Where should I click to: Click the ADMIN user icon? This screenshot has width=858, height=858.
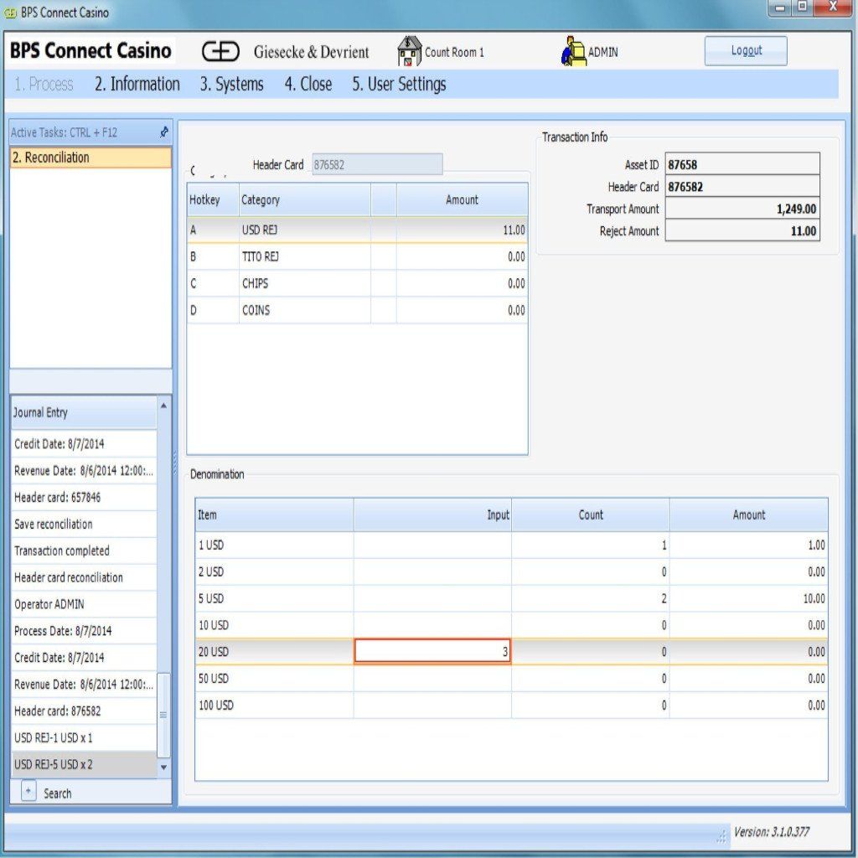tap(573, 52)
